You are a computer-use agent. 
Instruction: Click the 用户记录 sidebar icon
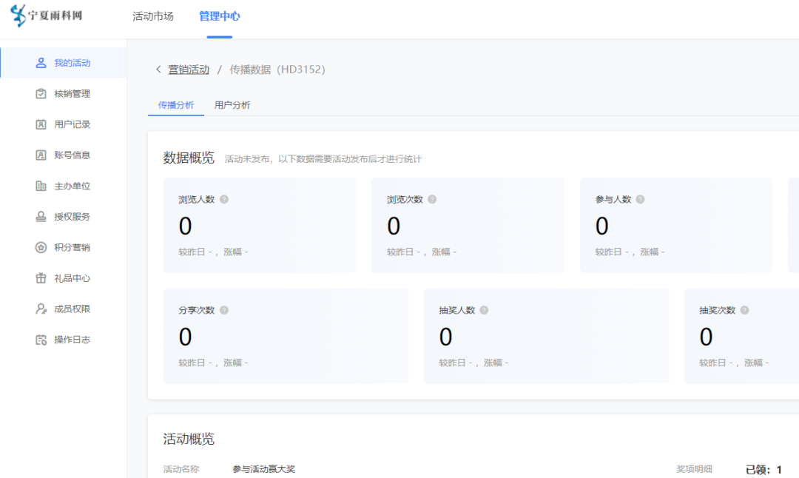(41, 124)
